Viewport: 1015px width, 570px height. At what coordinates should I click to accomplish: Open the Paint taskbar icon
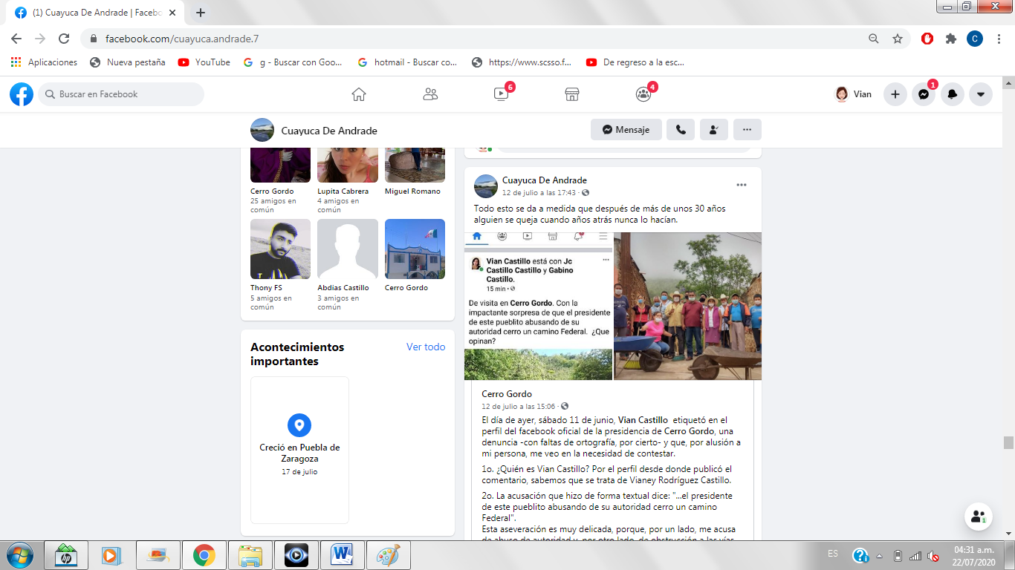click(388, 555)
